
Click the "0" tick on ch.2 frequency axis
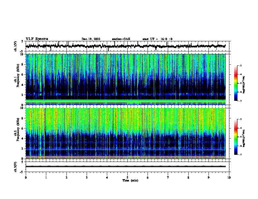22,159
